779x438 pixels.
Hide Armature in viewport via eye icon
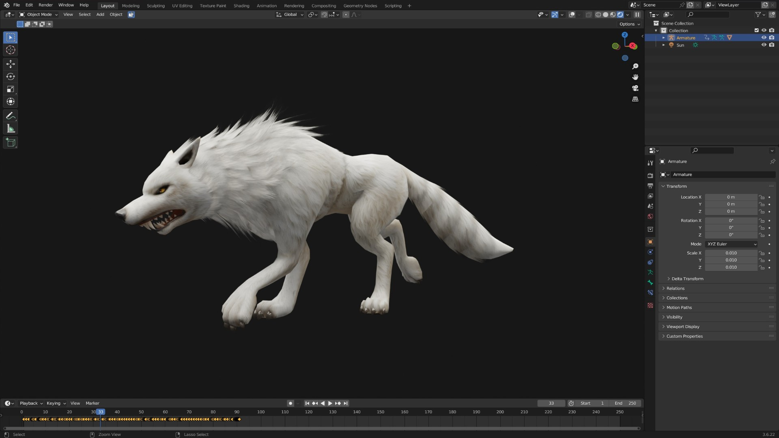[x=764, y=38]
